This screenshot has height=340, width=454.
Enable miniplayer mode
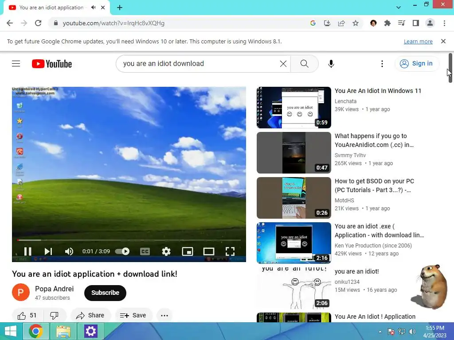pyautogui.click(x=188, y=251)
